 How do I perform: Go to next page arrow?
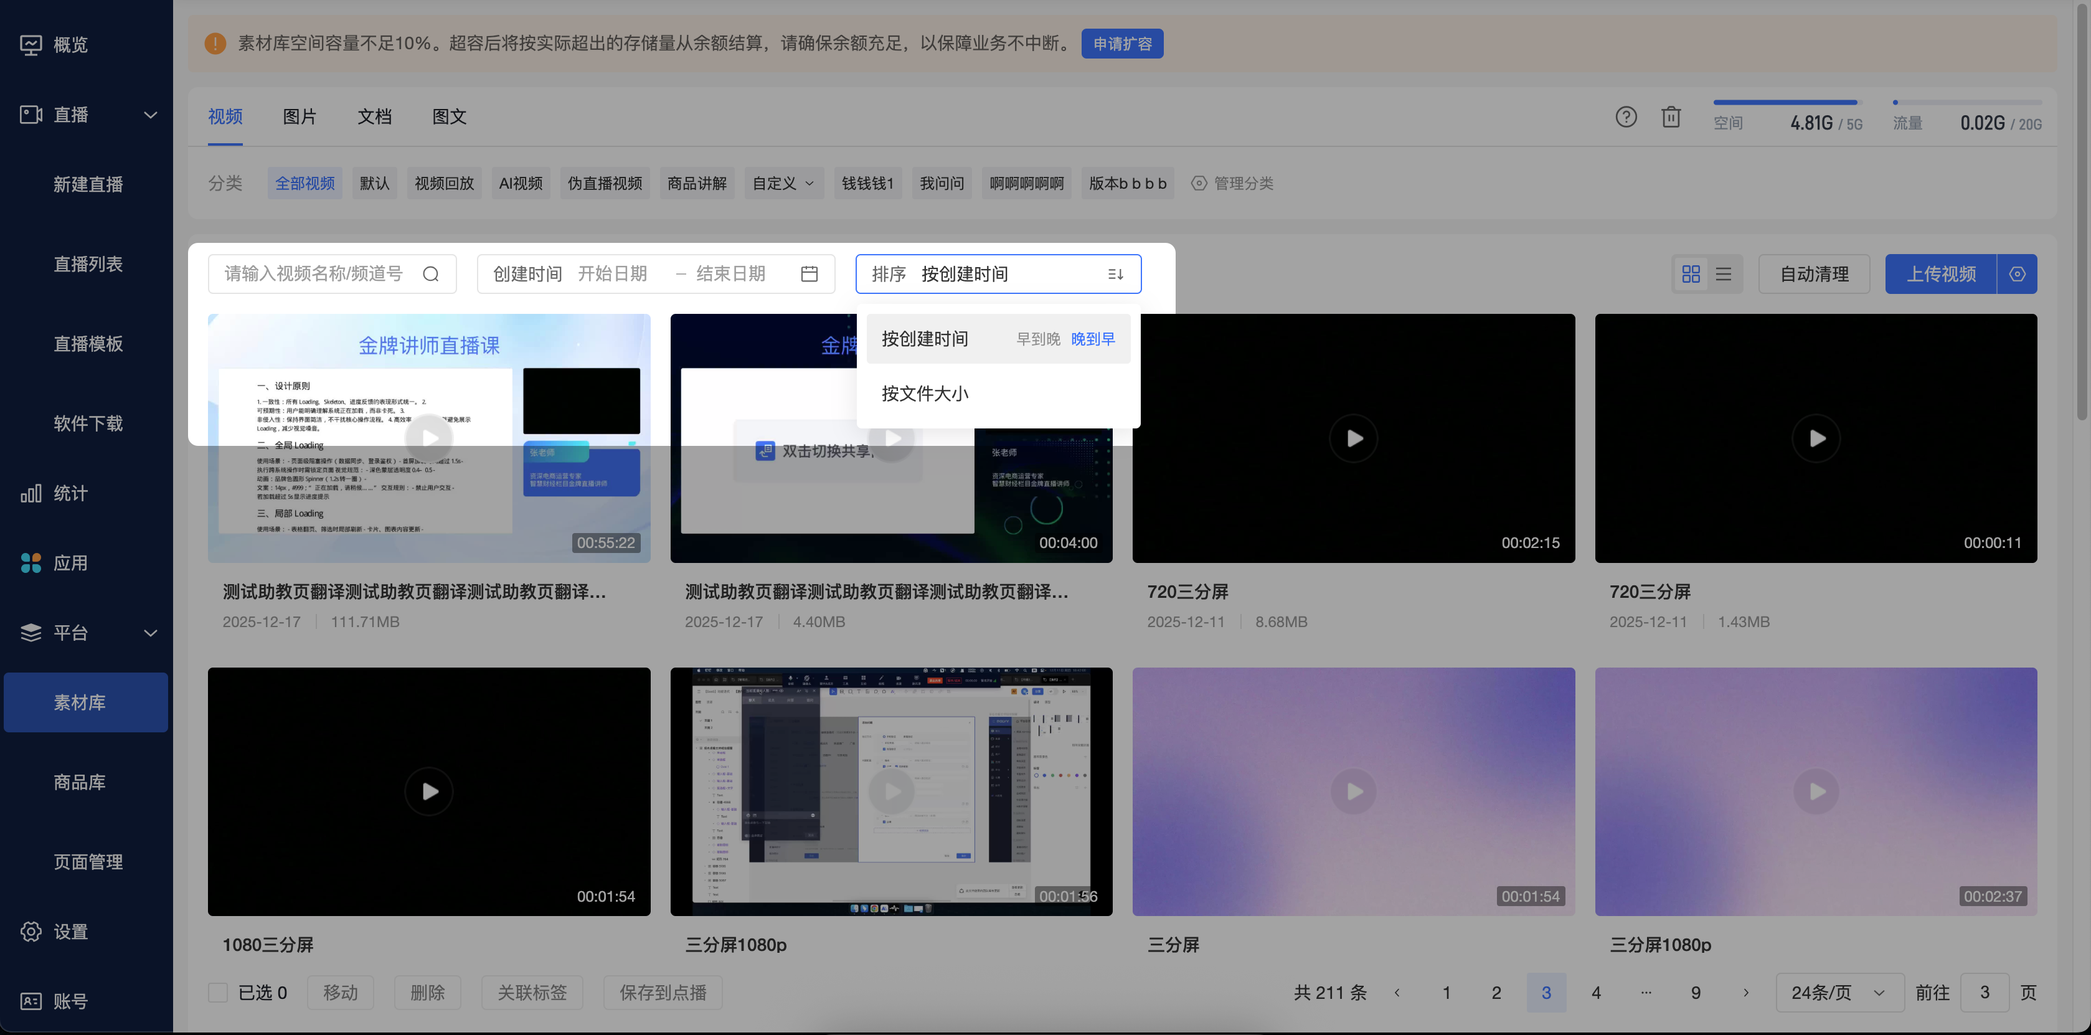pyautogui.click(x=1746, y=993)
